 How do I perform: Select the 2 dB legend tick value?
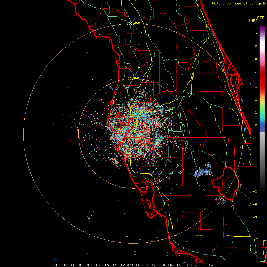coord(256,99)
